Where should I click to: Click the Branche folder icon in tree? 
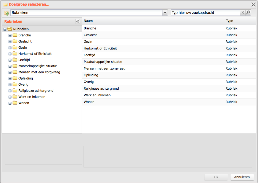click(15, 35)
